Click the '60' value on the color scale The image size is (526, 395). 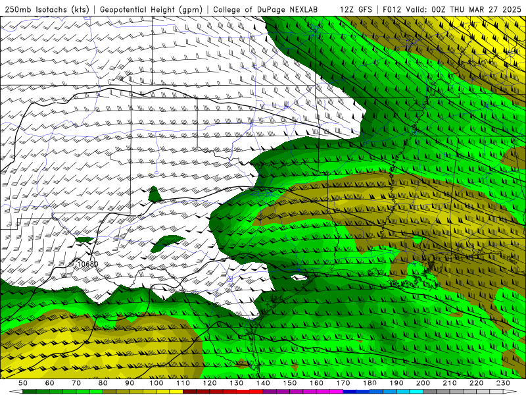click(50, 383)
